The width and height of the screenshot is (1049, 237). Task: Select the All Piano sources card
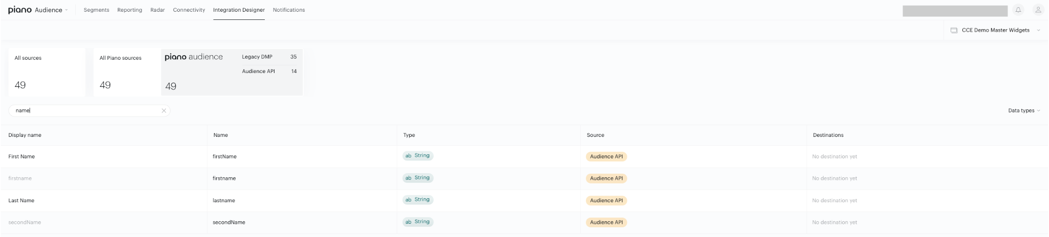coord(127,72)
